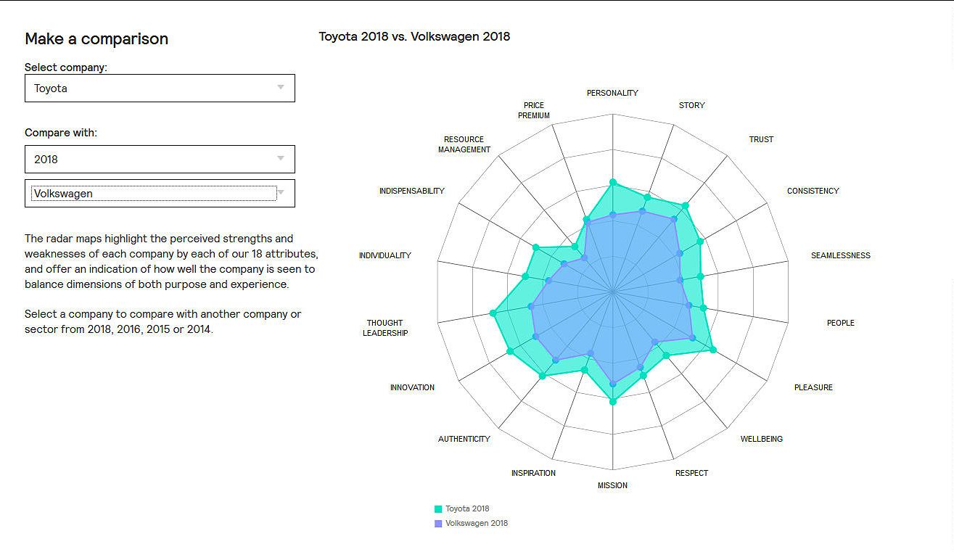The width and height of the screenshot is (954, 552).
Task: Click Toyota's teal data point on Personality axis
Action: (x=613, y=182)
